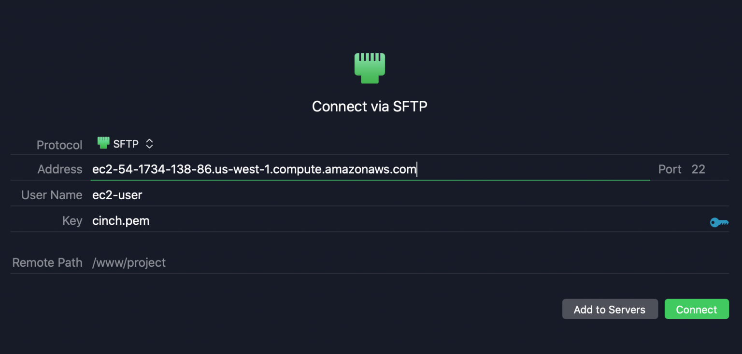Click the Port label next to the port number

coord(670,169)
